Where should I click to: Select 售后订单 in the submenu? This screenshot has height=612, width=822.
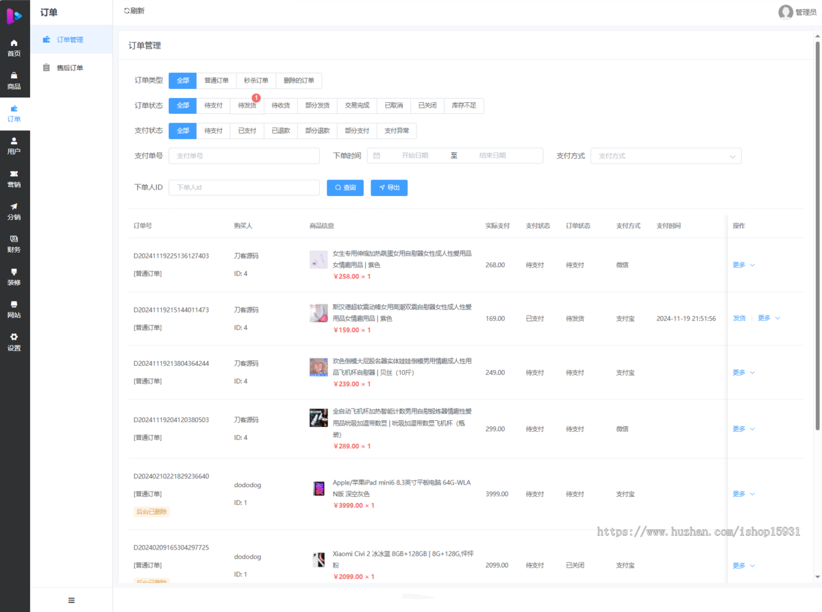pyautogui.click(x=71, y=68)
